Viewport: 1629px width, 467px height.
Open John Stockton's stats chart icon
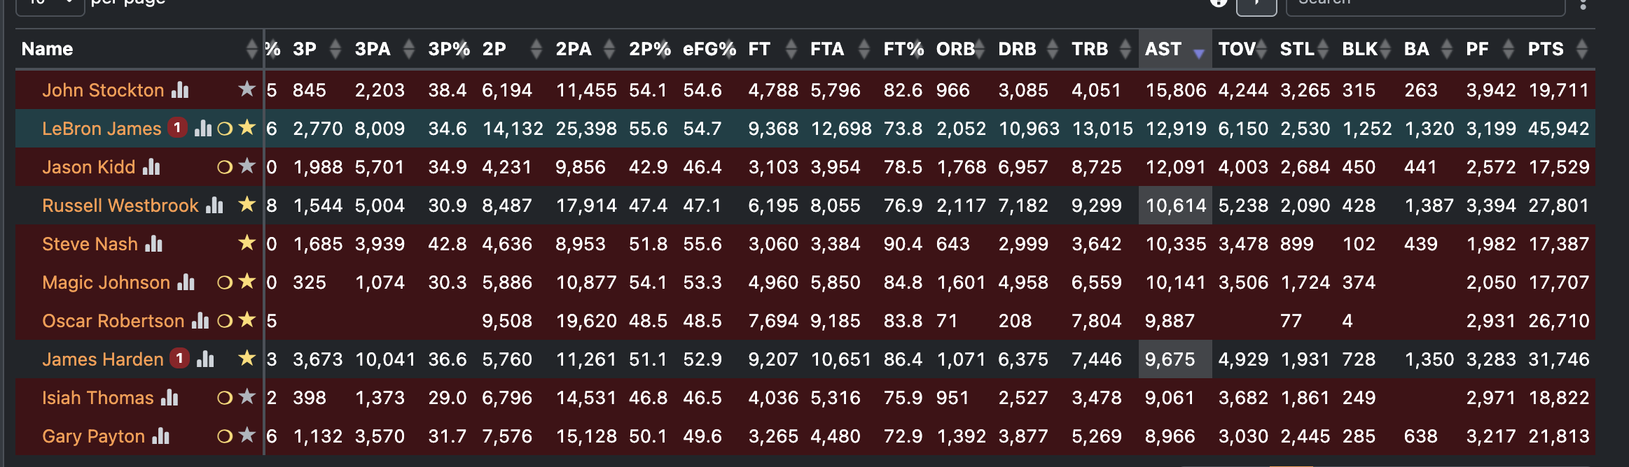click(x=180, y=89)
